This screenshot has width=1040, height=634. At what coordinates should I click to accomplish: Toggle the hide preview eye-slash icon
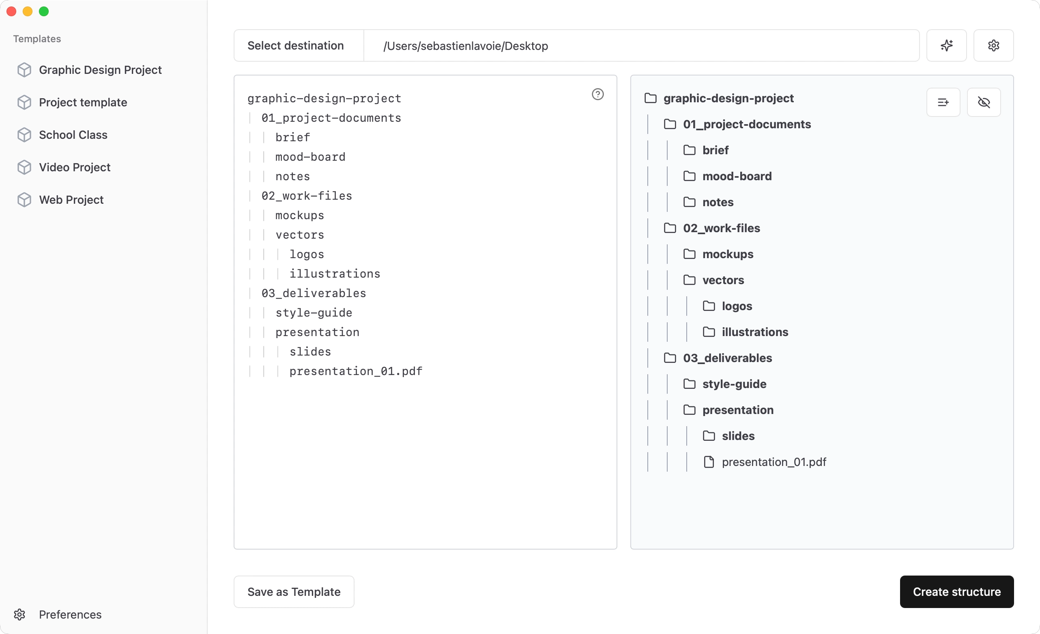pos(984,102)
